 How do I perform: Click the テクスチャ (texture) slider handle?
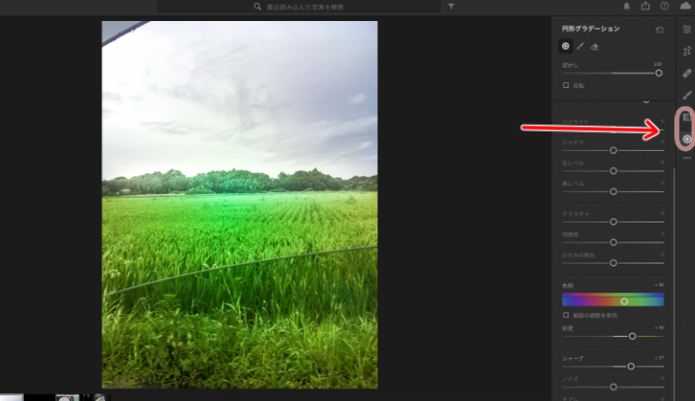(x=614, y=222)
